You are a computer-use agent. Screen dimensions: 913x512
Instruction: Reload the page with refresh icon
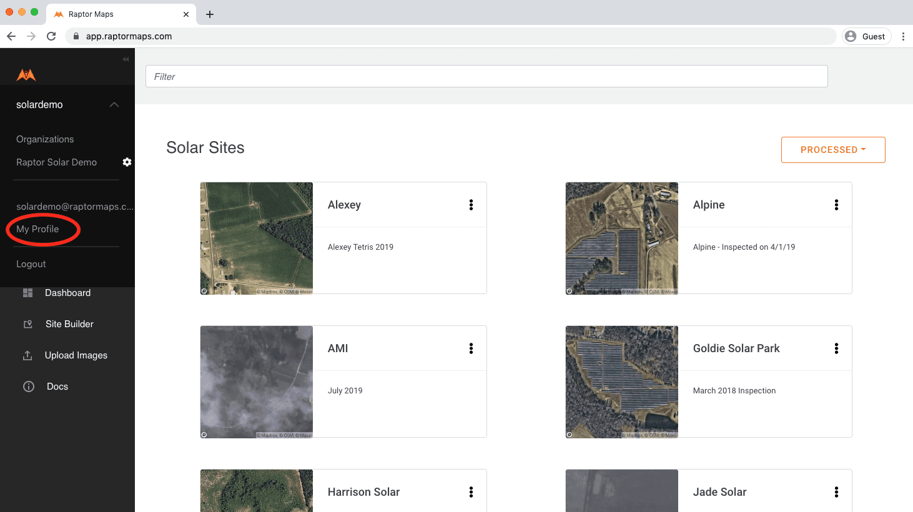pyautogui.click(x=51, y=36)
